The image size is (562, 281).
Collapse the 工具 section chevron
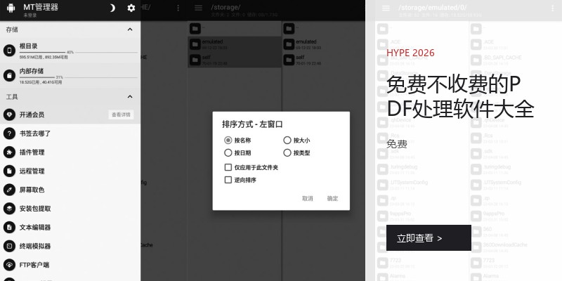tap(130, 97)
